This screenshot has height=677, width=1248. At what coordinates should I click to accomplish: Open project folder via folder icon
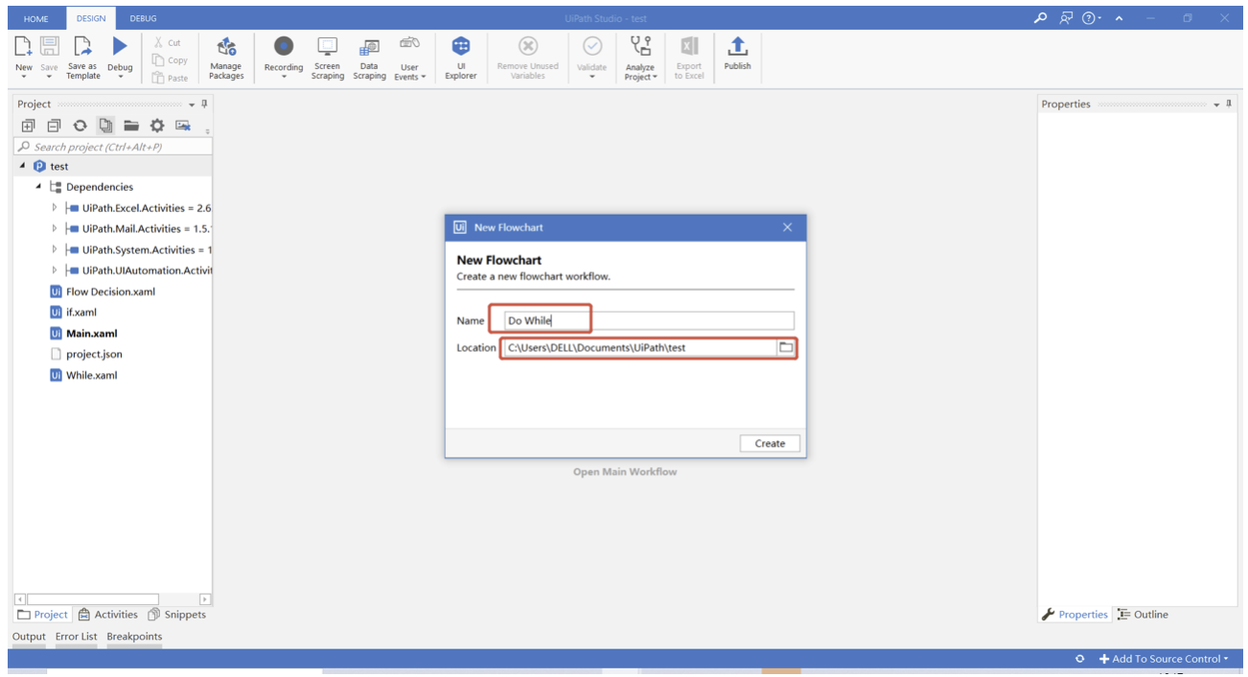pos(131,126)
